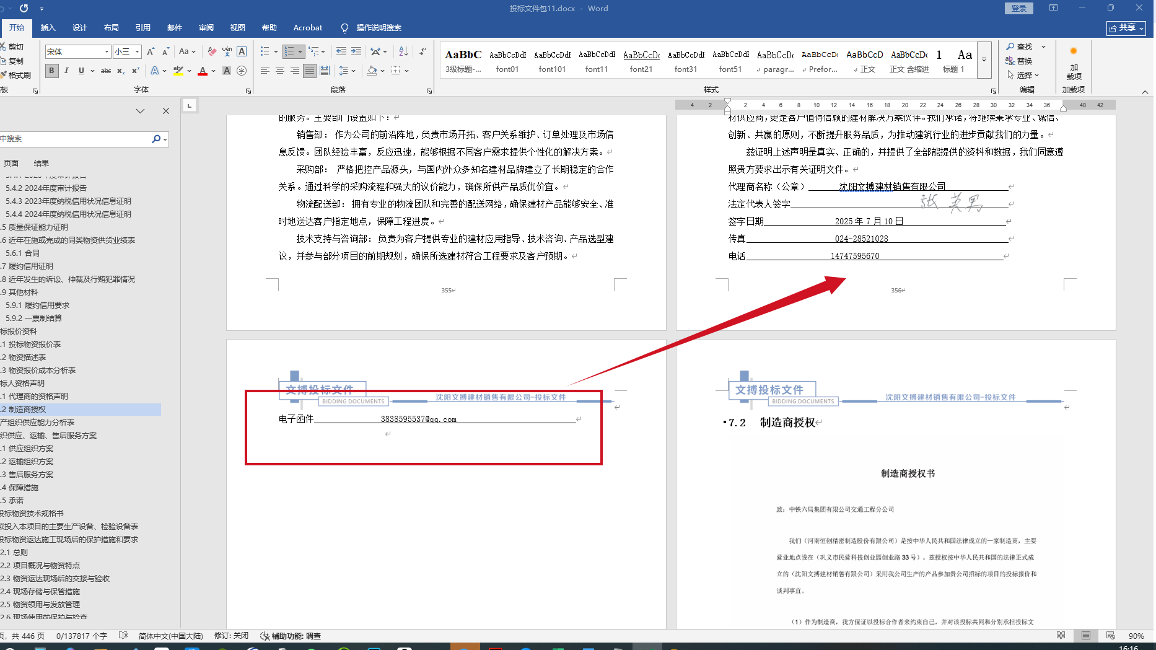
Task: Collapse the ribbon
Action: click(1145, 92)
